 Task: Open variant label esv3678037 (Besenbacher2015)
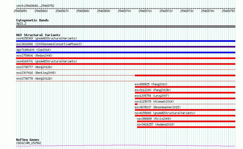pos(158,107)
